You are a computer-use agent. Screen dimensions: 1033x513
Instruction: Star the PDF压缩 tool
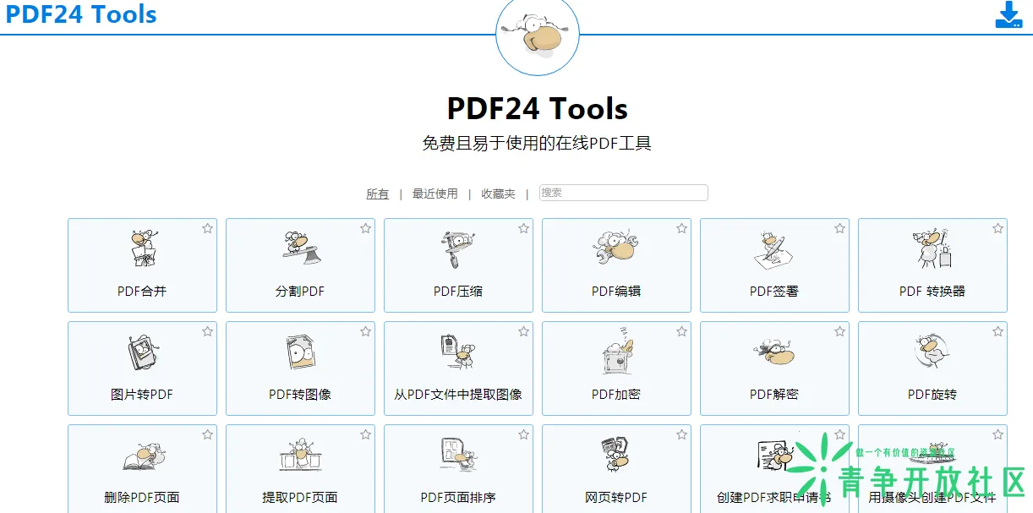(x=523, y=228)
